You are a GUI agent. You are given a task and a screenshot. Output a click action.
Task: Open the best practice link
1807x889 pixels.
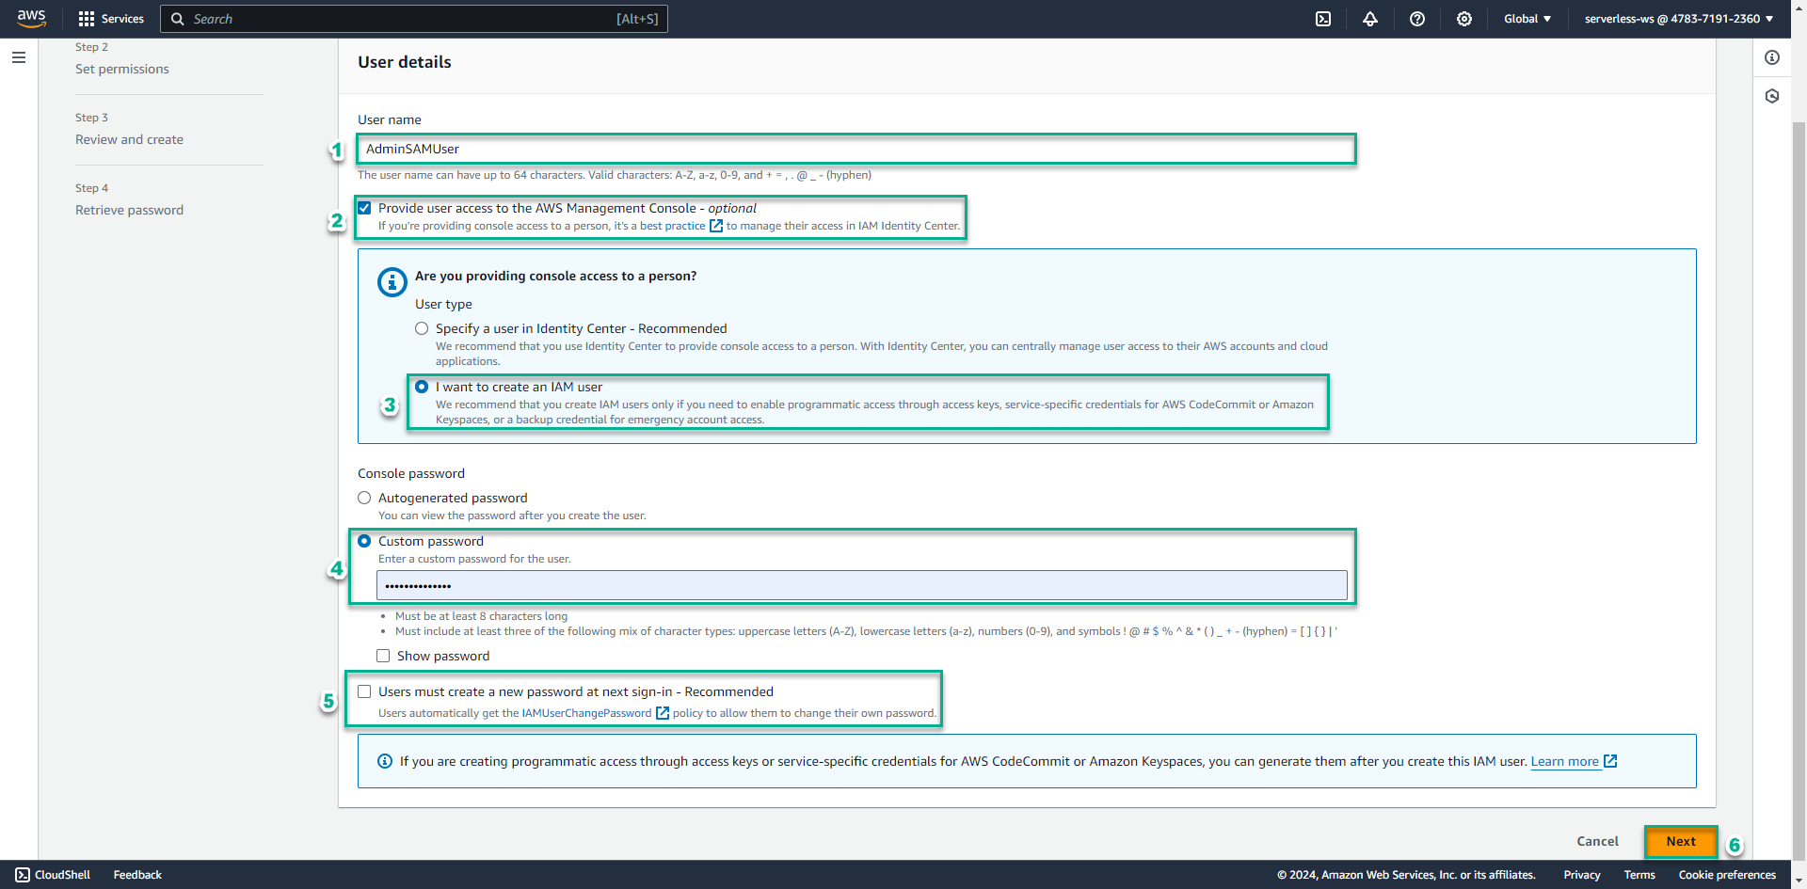point(673,226)
